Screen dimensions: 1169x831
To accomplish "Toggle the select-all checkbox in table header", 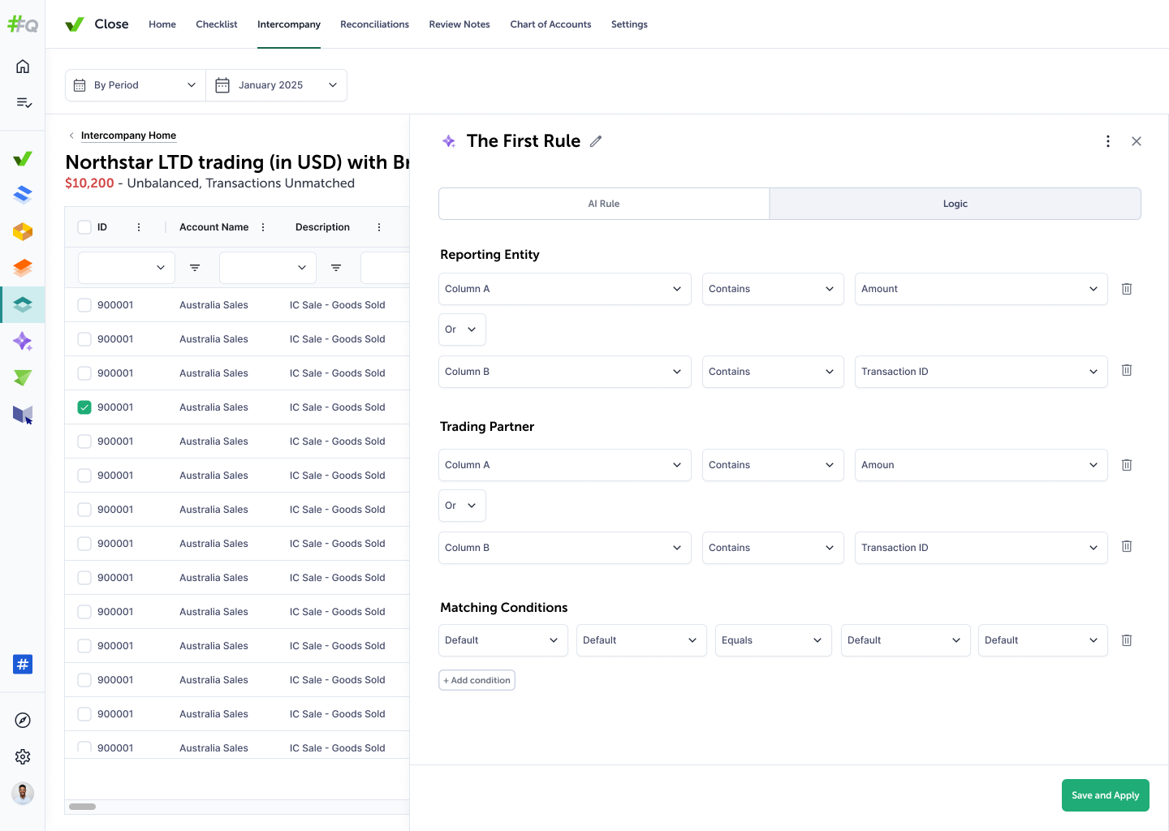I will click(84, 227).
